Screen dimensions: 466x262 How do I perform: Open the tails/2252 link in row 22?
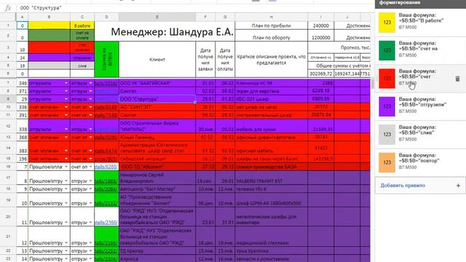click(106, 251)
